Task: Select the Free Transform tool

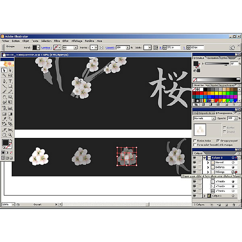Action: [x=10, y=102]
